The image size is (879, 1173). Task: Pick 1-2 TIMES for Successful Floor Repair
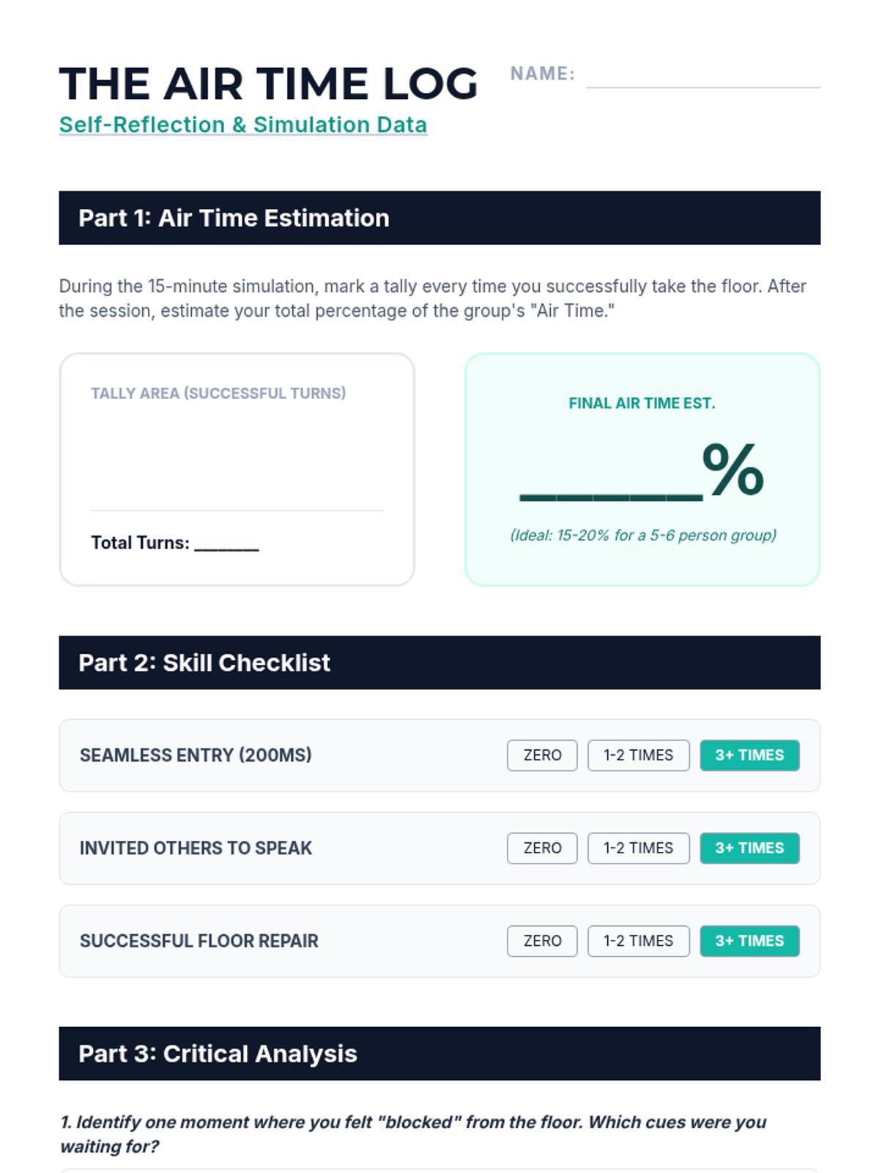(x=638, y=941)
